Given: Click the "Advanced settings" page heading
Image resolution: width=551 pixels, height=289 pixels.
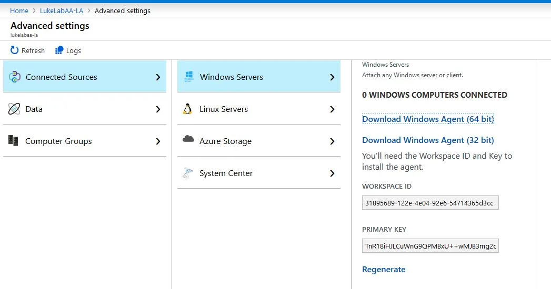Looking at the screenshot, I should [50, 26].
